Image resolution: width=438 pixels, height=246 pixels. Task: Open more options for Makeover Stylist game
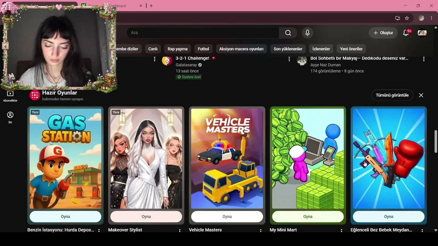point(180,231)
